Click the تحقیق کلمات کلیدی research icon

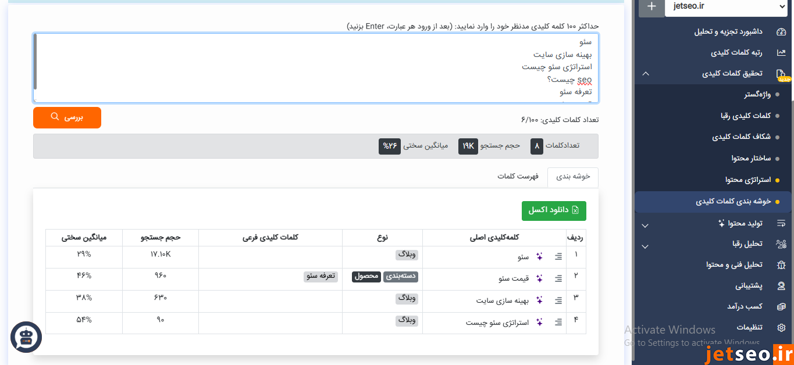pos(781,73)
